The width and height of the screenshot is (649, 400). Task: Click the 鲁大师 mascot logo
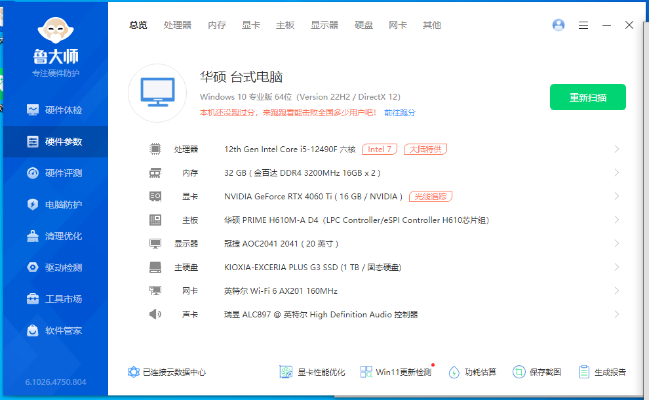tap(56, 30)
